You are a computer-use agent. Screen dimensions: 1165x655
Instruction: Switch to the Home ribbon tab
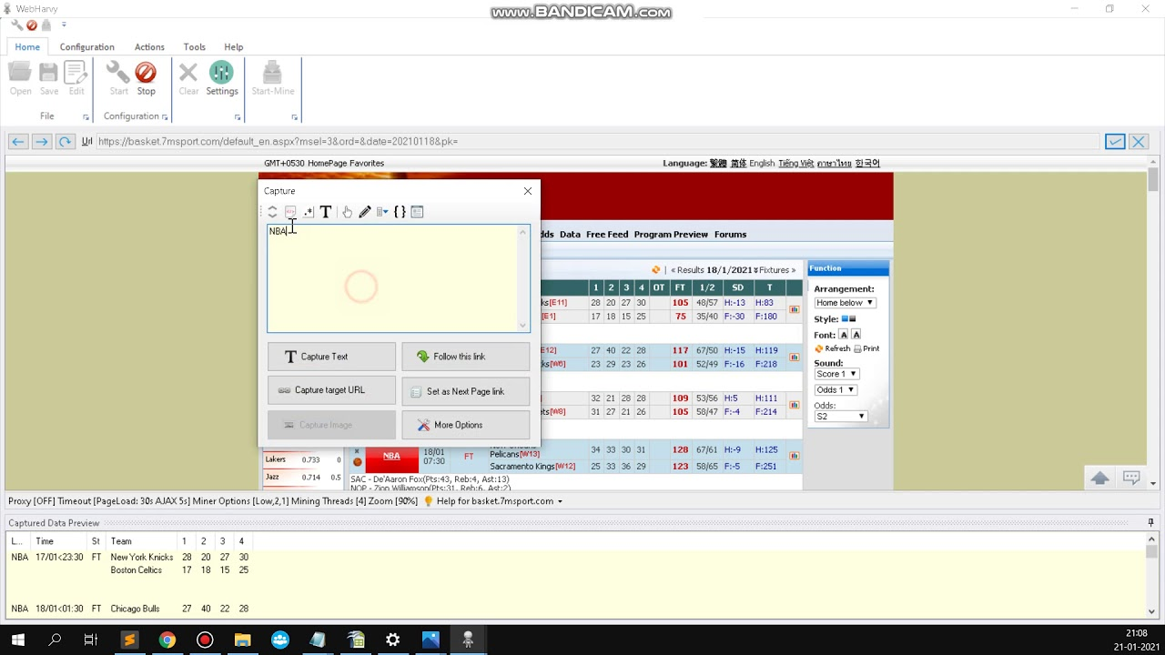tap(27, 47)
